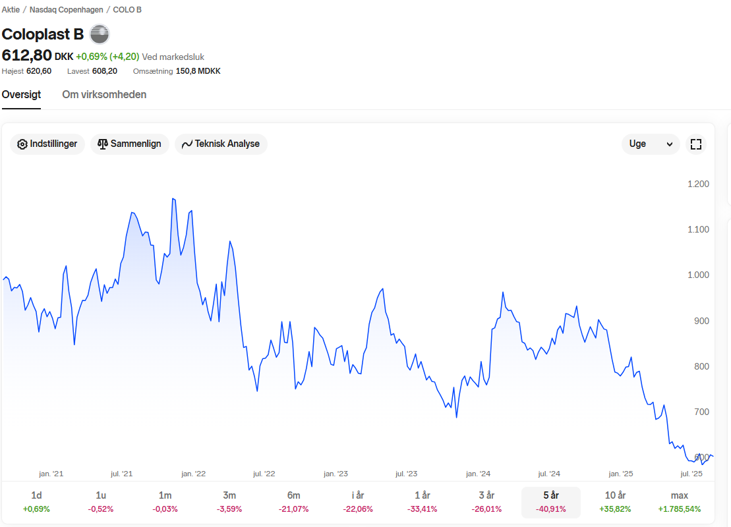731x527 pixels.
Task: Open the Om virksomheden tab
Action: [x=104, y=95]
